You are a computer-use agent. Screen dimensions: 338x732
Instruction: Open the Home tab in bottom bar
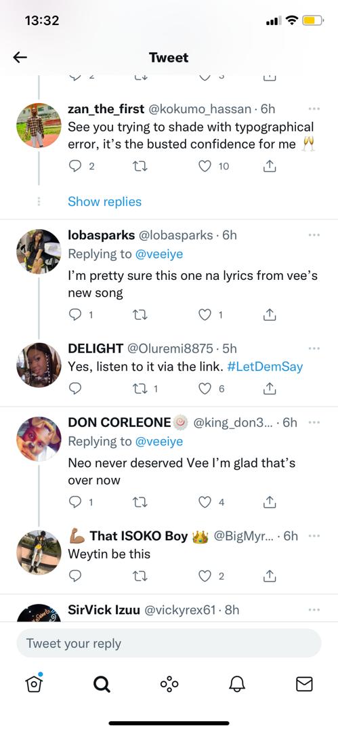point(34,684)
